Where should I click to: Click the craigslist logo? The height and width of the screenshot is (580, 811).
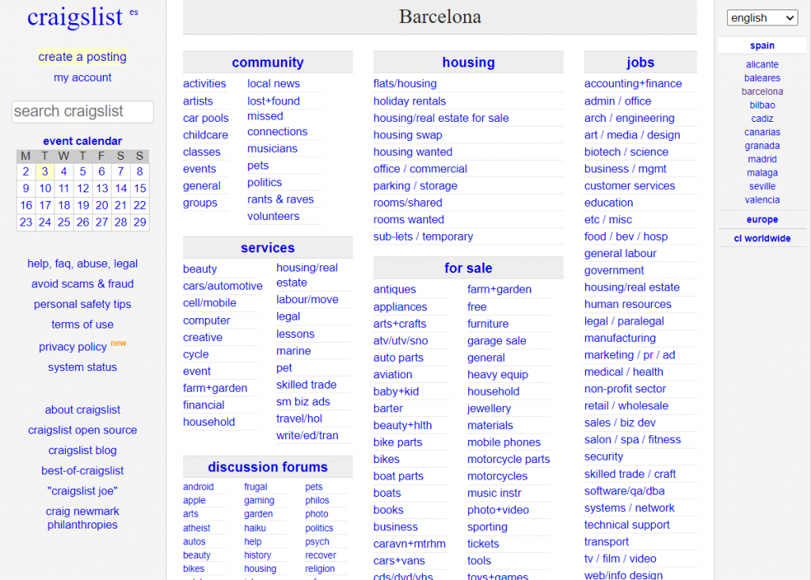(x=75, y=17)
